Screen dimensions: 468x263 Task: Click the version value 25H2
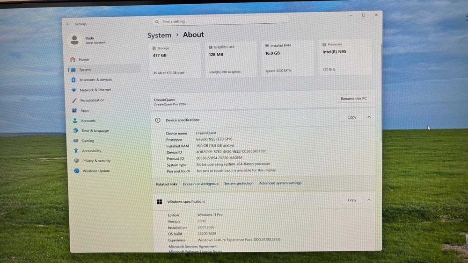(x=202, y=221)
